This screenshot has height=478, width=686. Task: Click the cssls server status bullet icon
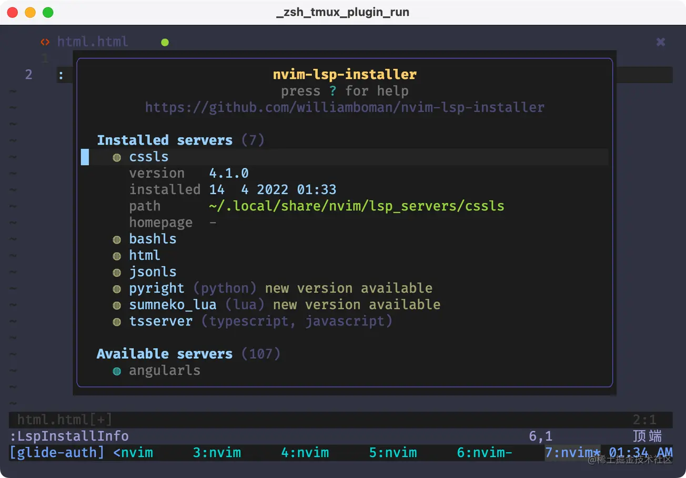coord(117,157)
